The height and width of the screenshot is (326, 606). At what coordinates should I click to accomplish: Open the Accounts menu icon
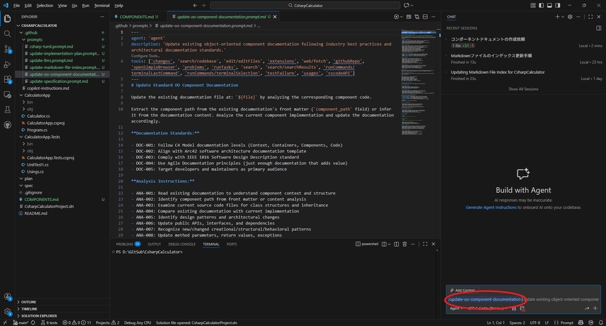pos(8,297)
